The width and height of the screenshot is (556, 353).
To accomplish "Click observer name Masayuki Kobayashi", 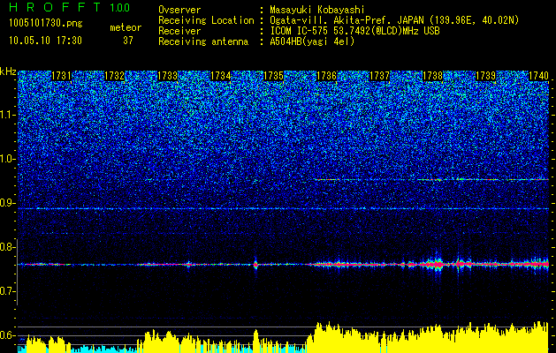I will (317, 10).
